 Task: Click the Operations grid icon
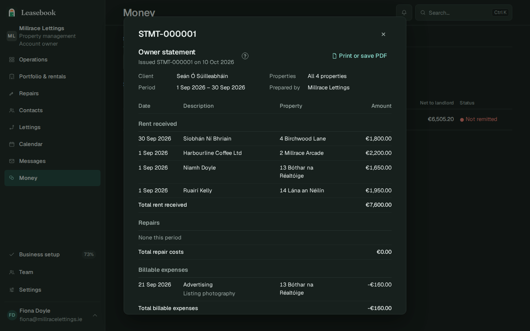point(12,60)
